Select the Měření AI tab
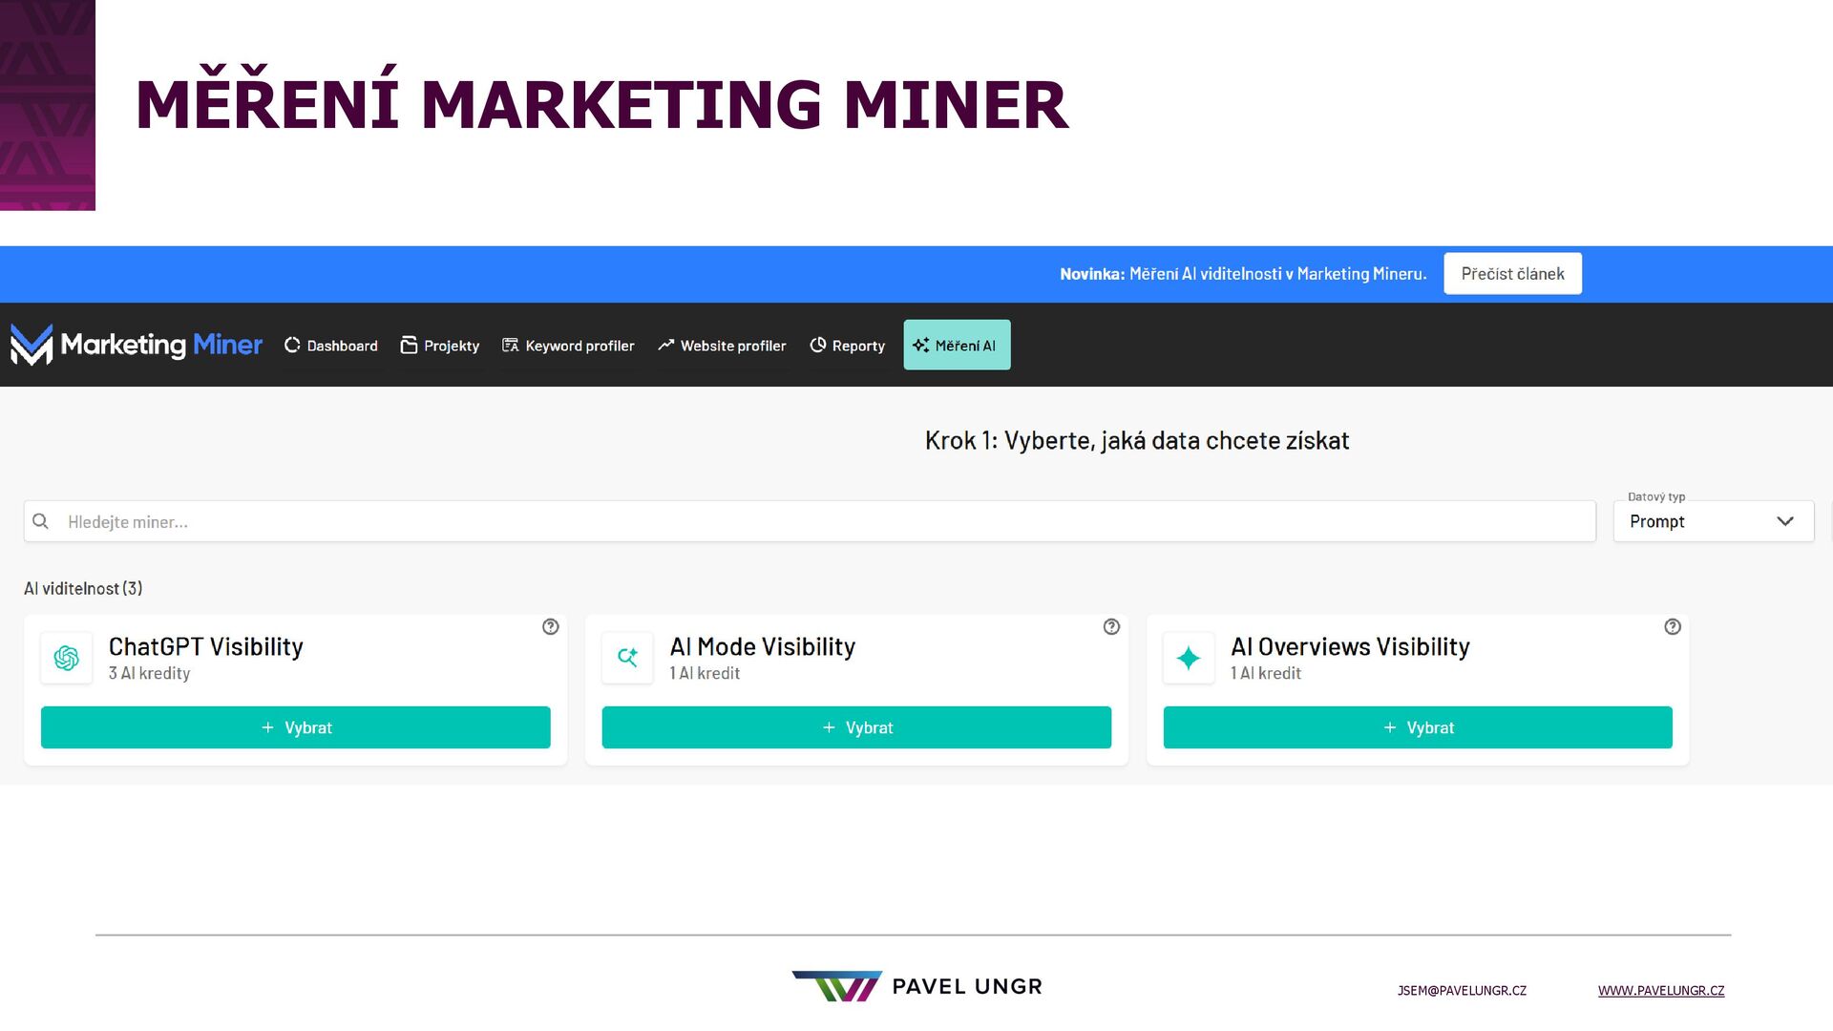1833x1031 pixels. pos(957,346)
